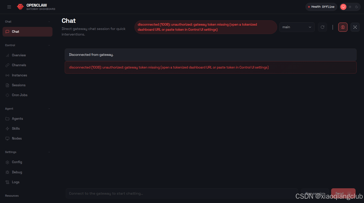
Task: Check the Health Offline status indicator
Action: point(321,7)
